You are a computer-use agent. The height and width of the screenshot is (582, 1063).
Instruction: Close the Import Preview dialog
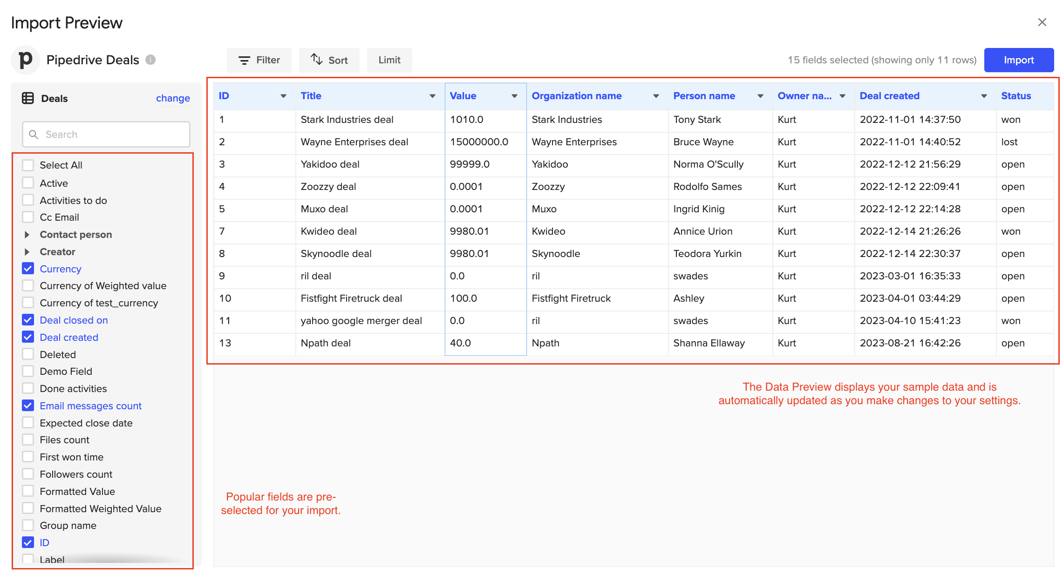point(1042,22)
